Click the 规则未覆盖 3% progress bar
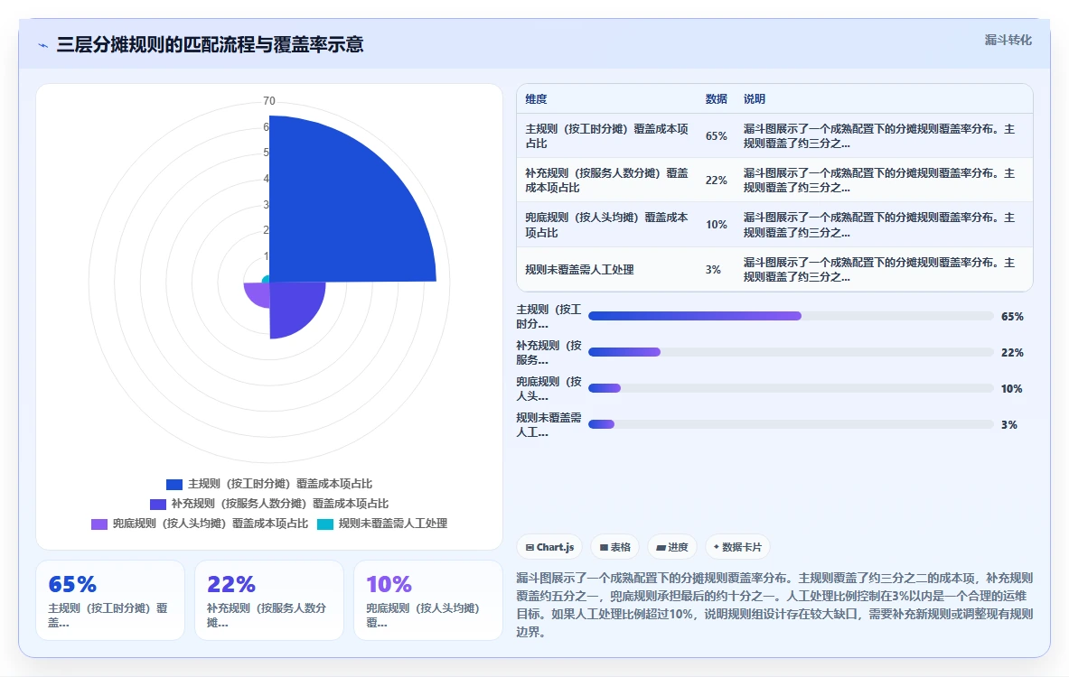The width and height of the screenshot is (1069, 677). [x=791, y=424]
